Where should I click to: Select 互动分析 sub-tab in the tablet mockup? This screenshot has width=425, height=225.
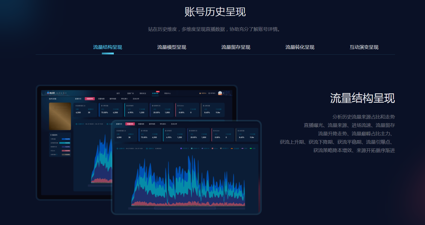(174, 124)
